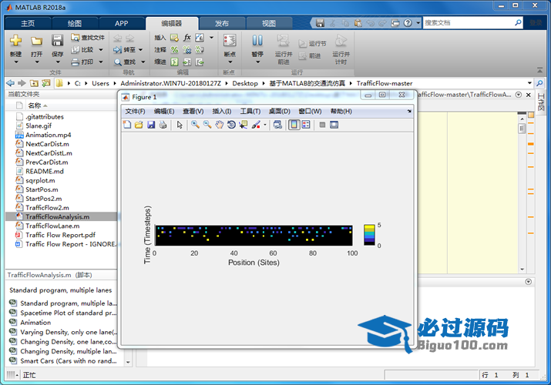
Task: Toggle Figure 1 data cursor tool
Action: pos(244,125)
